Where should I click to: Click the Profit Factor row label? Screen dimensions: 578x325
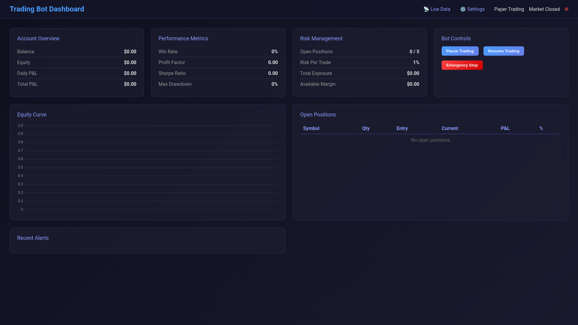coord(172,63)
